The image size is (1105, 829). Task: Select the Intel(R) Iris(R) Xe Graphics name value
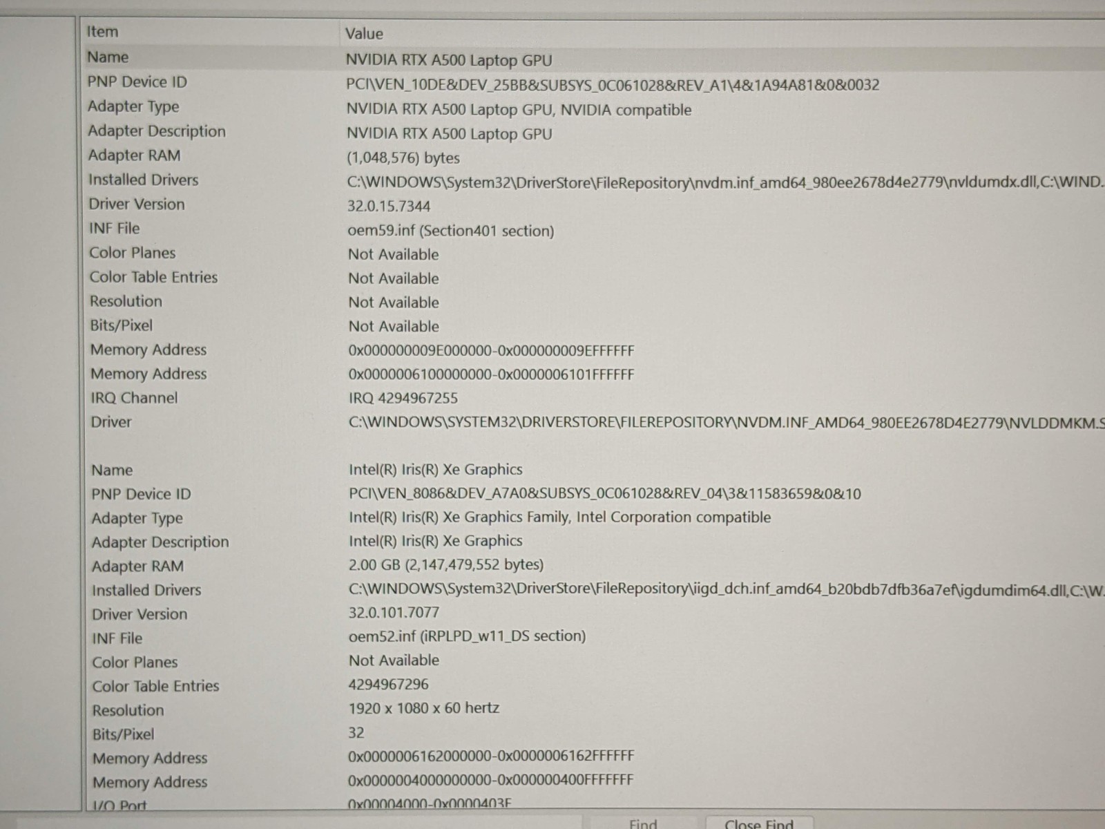point(436,470)
